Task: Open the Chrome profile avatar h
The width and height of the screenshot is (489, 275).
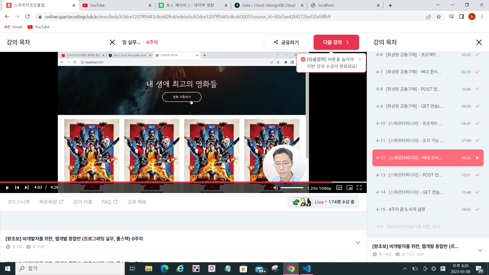Action: 472,17
